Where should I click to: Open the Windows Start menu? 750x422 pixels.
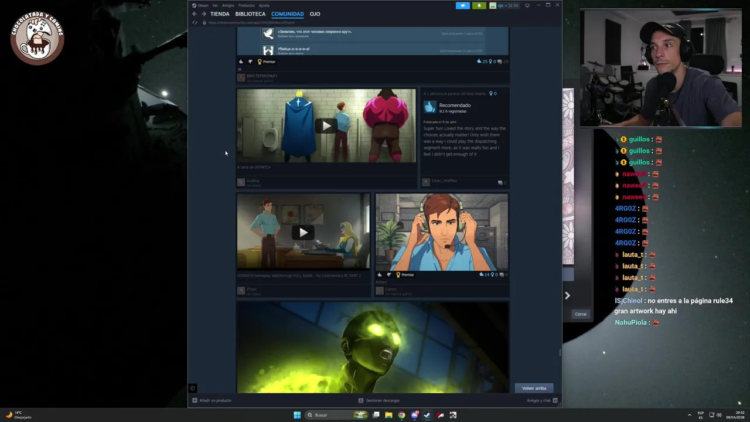[297, 415]
